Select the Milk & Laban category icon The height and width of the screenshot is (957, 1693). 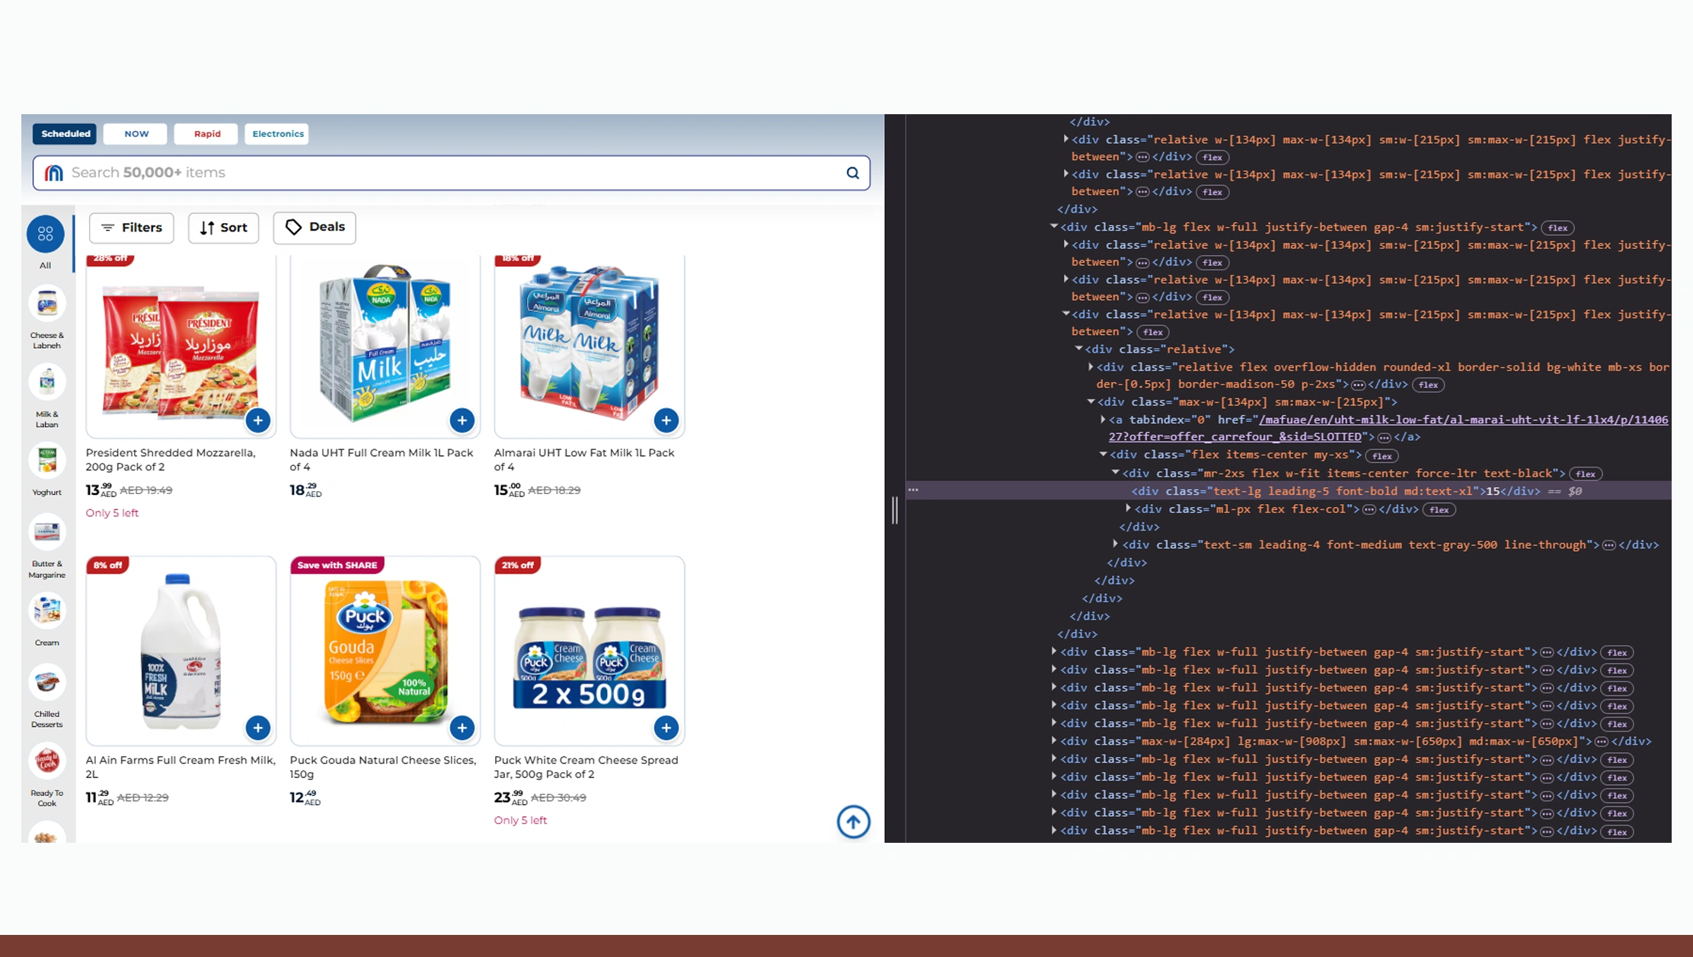[46, 383]
